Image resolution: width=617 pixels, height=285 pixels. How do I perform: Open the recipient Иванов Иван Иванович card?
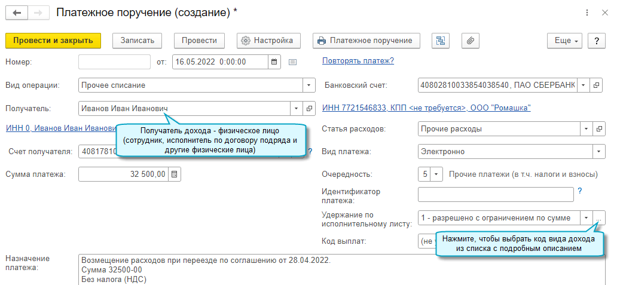click(309, 108)
